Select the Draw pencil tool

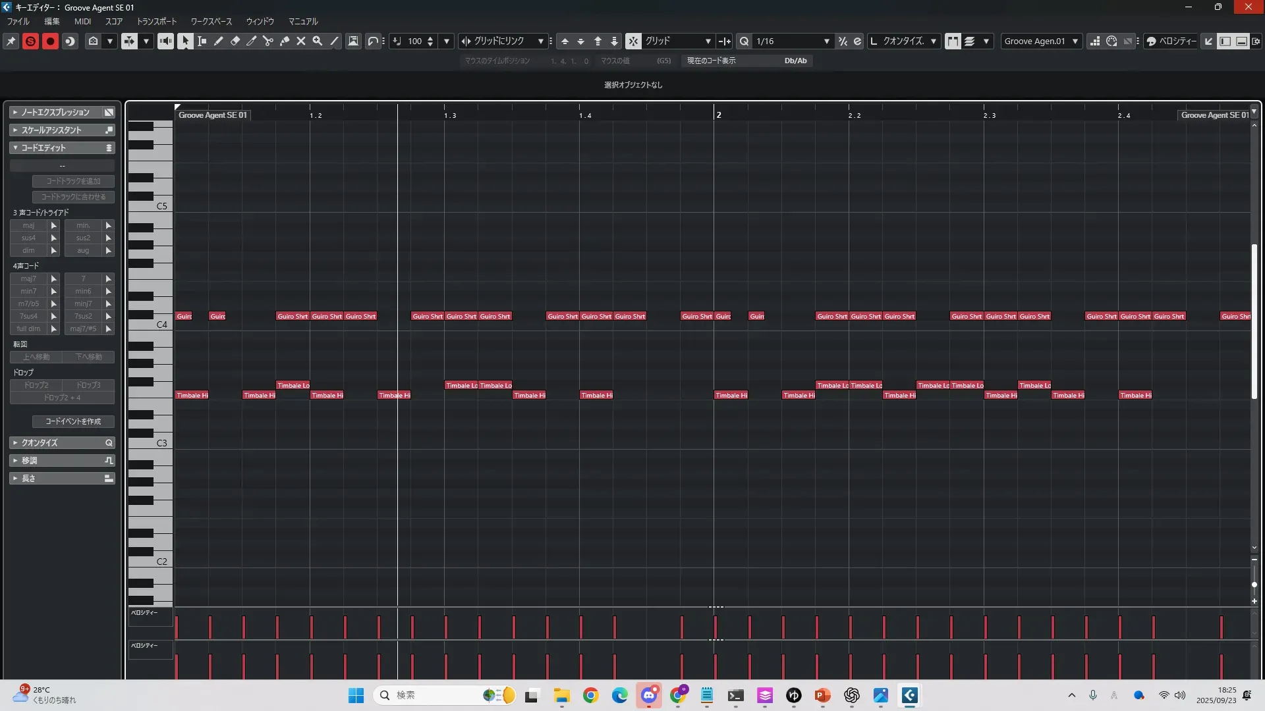pos(219,41)
